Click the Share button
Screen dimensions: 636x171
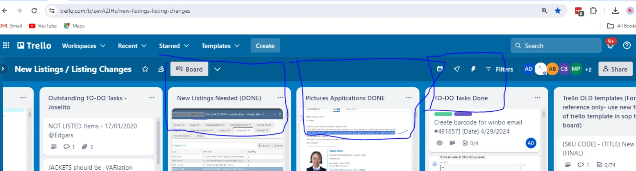[615, 69]
